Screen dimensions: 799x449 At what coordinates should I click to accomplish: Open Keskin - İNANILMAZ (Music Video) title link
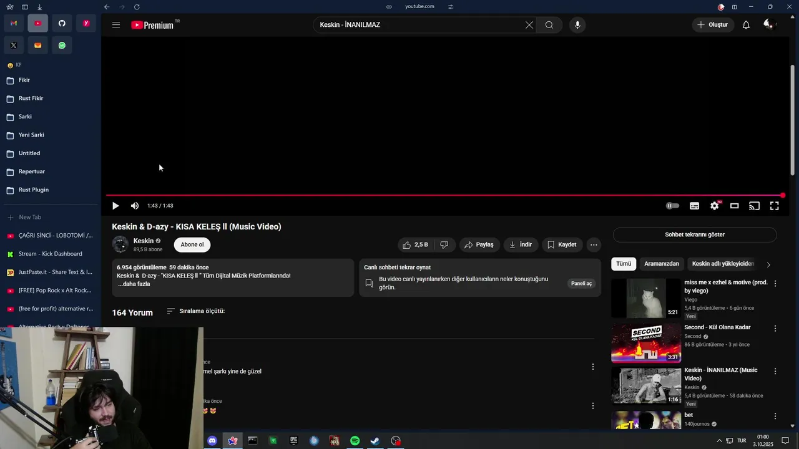(x=721, y=374)
